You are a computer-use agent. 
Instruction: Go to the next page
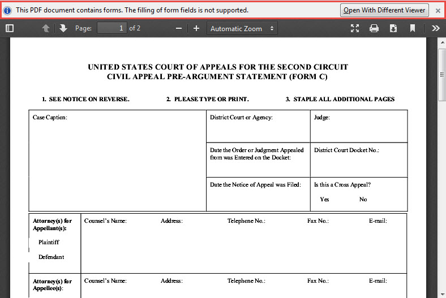click(x=63, y=28)
